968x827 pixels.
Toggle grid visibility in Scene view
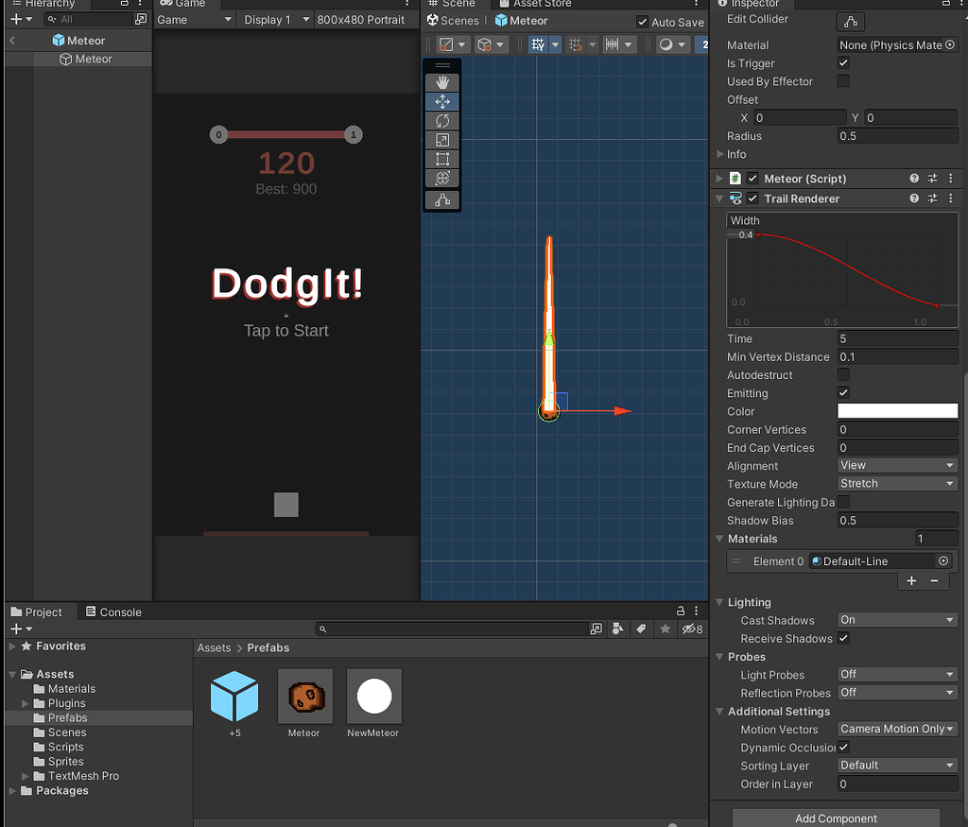pos(538,43)
